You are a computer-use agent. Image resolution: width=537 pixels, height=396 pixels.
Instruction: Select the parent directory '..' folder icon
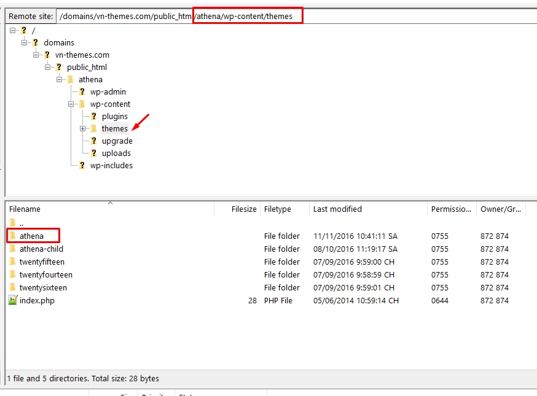14,223
